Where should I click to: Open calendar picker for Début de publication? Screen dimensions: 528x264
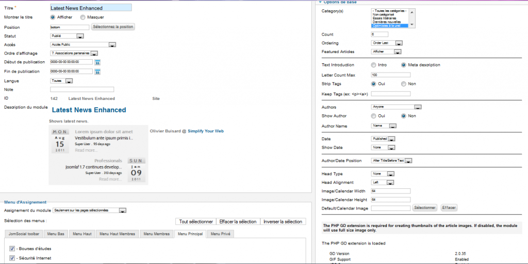[97, 62]
